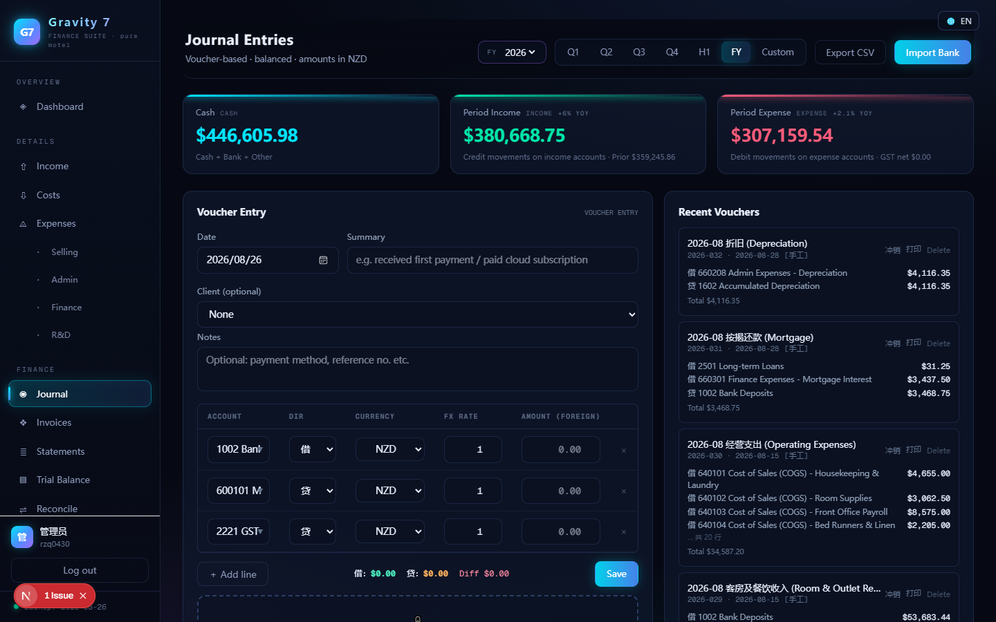This screenshot has width=996, height=622.
Task: Click the Trial Balance sidebar icon
Action: pyautogui.click(x=24, y=480)
